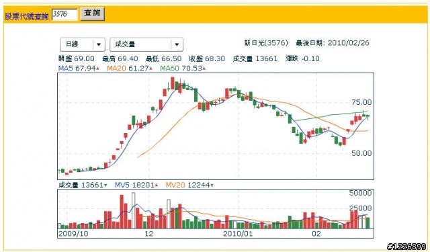Click the tallest white volume bar
This screenshot has width=430, height=252.
tap(134, 210)
